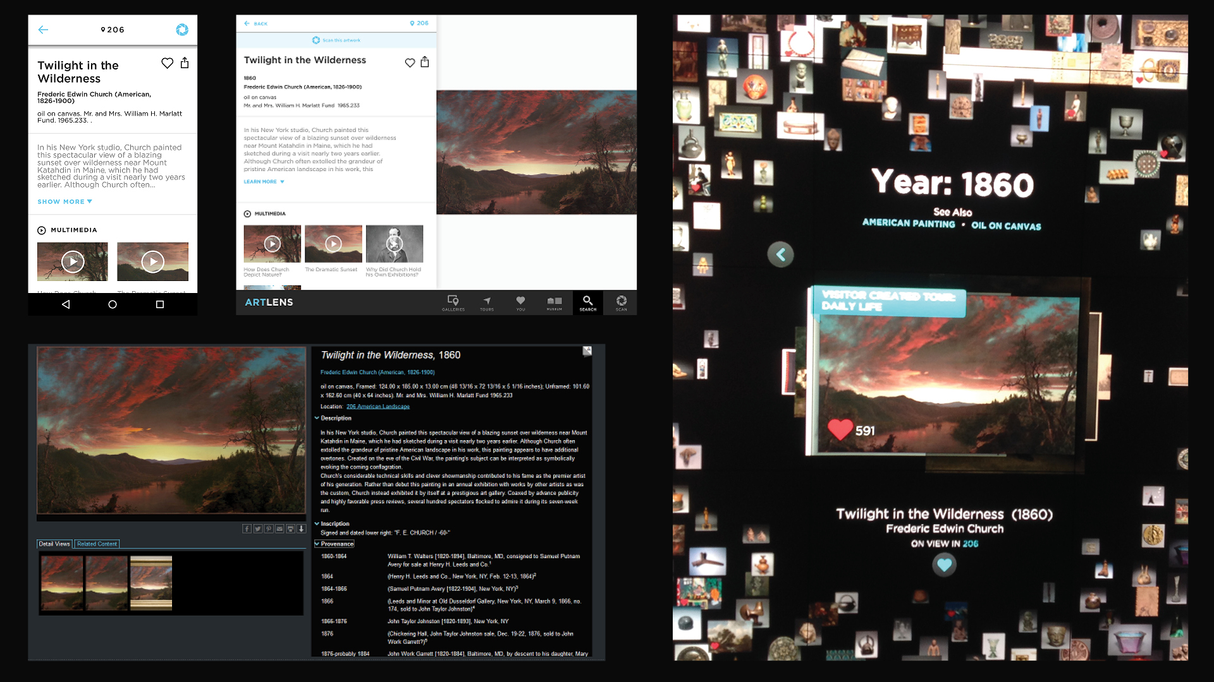The width and height of the screenshot is (1214, 682).
Task: Tap the Scan this artwork banner
Action: 336,40
